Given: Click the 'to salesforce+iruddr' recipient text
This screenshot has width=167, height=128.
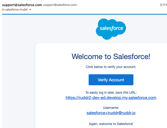Looking at the screenshot, I should coord(15,9).
